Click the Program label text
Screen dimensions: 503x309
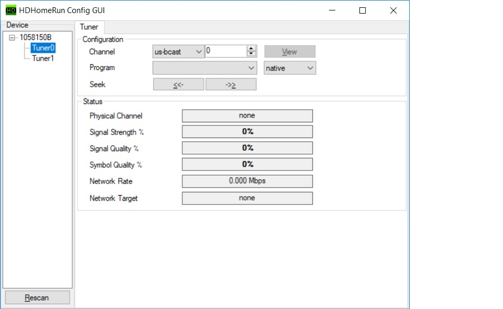coord(102,67)
